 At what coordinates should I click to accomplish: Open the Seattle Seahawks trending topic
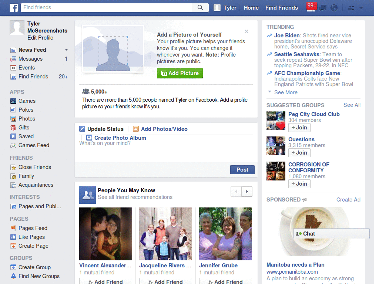(297, 54)
